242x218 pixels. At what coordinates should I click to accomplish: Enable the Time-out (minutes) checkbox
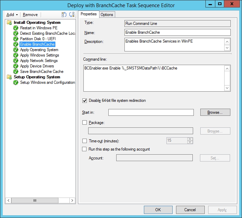click(x=85, y=141)
